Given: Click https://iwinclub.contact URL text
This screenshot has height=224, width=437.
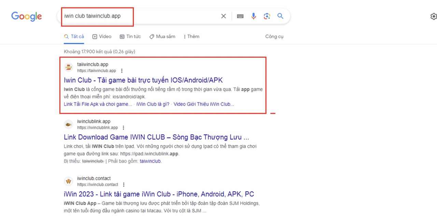Looking at the screenshot, I should 98,185.
